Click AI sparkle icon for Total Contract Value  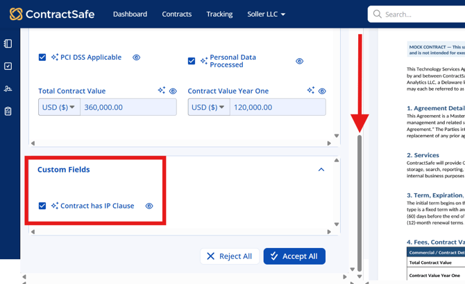[162, 90]
